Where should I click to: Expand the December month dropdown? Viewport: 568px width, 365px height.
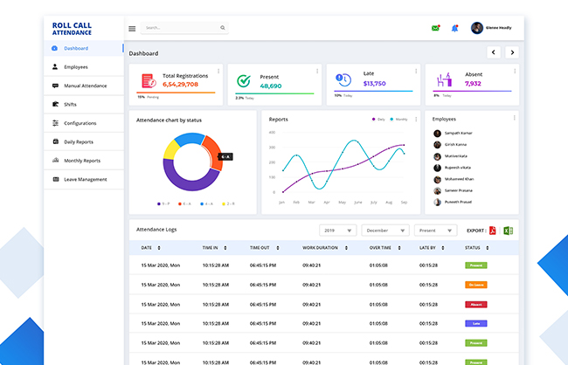coord(386,231)
